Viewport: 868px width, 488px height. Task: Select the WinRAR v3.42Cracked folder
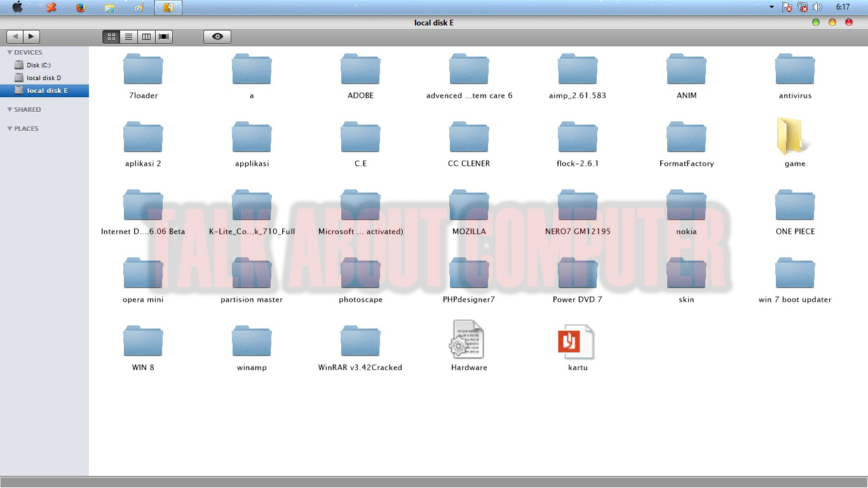pos(360,348)
